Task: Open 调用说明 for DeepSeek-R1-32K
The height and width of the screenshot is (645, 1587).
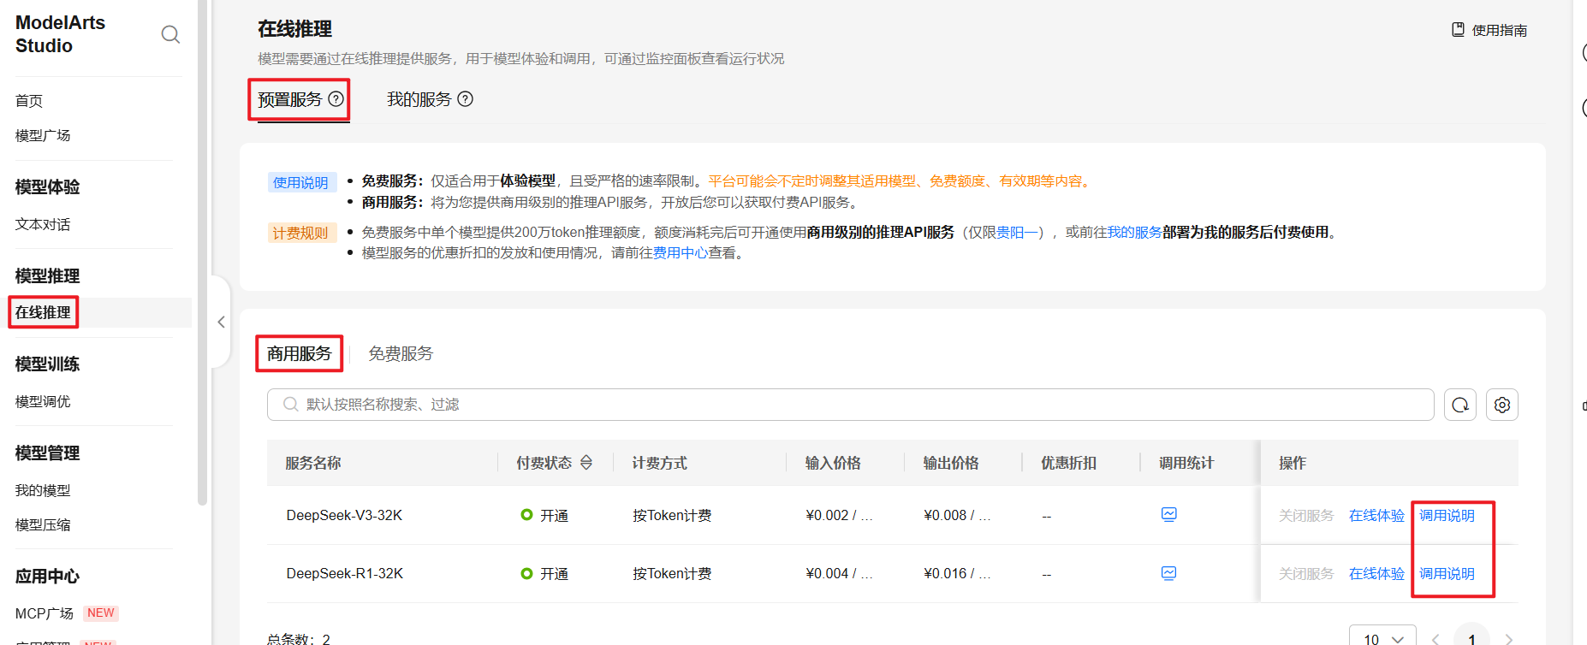Action: point(1447,573)
